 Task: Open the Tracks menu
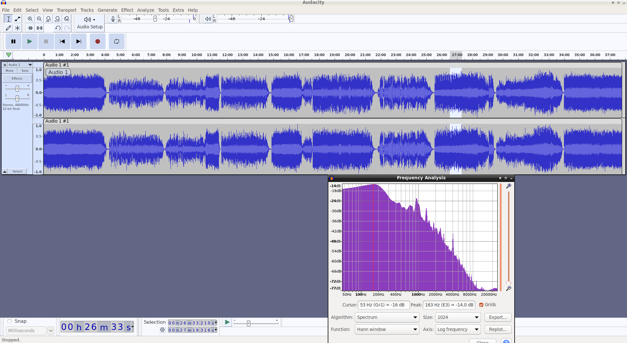pos(87,10)
